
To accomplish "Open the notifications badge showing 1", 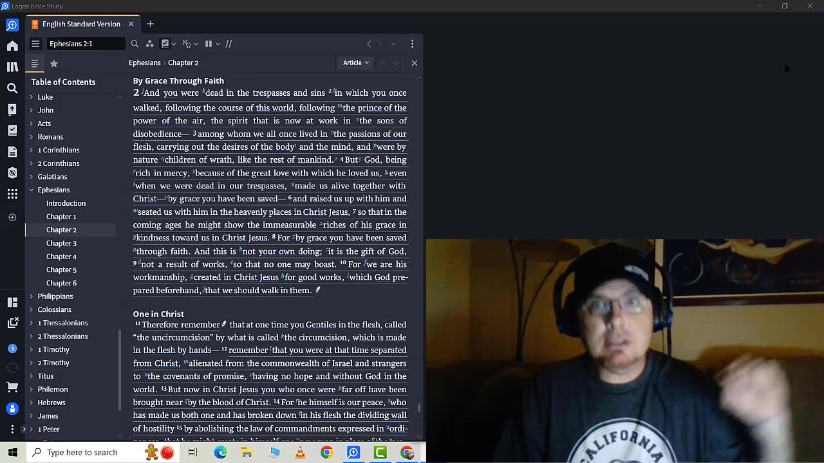I will [12, 349].
